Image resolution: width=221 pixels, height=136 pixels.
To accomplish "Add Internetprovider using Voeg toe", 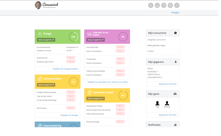I will pyautogui.click(x=120, y=47).
